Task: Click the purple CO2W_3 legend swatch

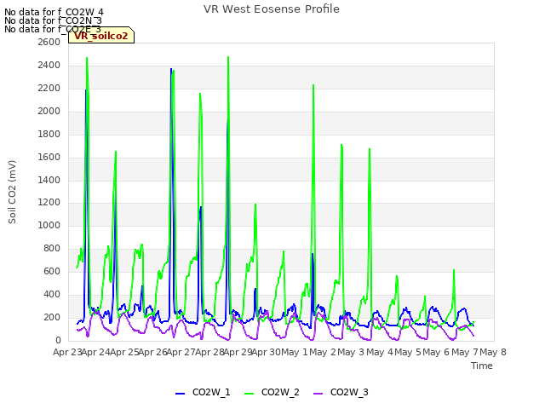Action: point(318,394)
